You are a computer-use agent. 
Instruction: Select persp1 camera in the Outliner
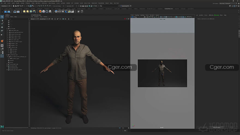(12, 62)
